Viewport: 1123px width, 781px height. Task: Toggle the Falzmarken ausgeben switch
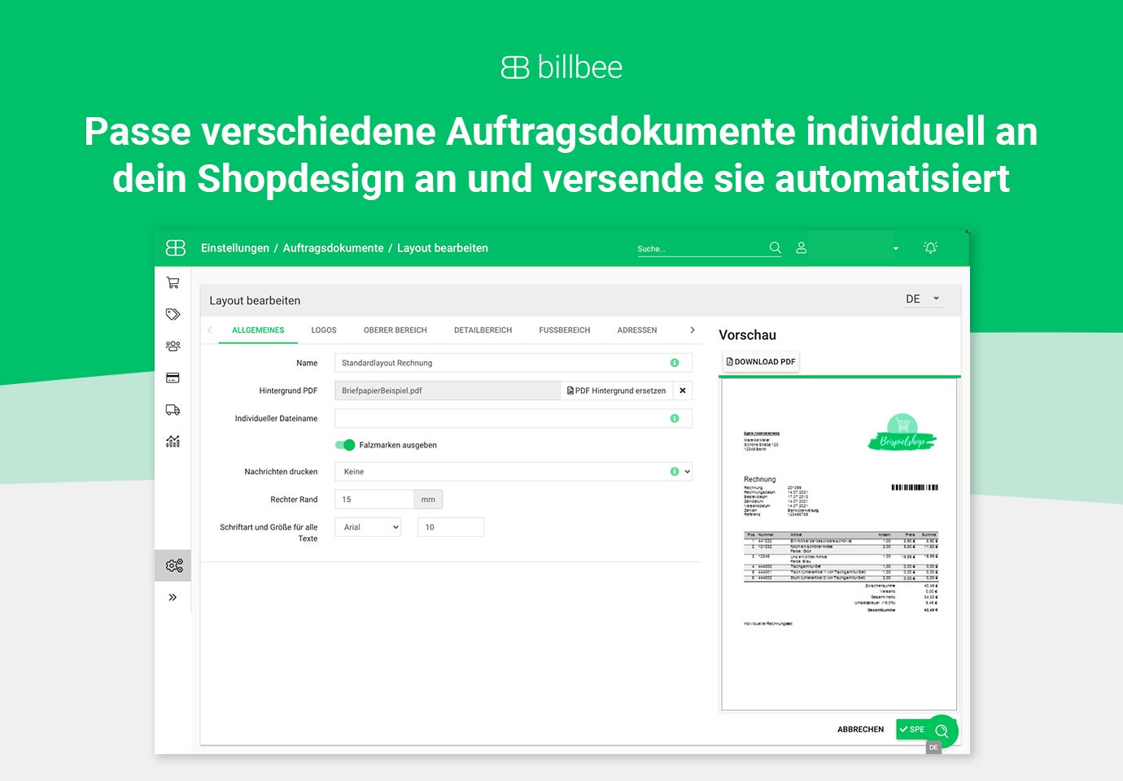(x=346, y=445)
